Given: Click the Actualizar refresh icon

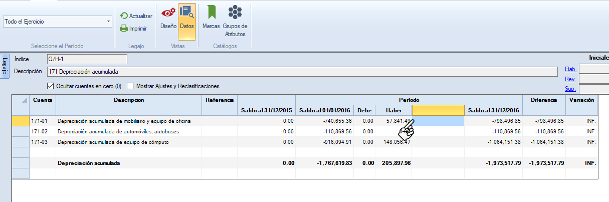Looking at the screenshot, I should (x=124, y=16).
